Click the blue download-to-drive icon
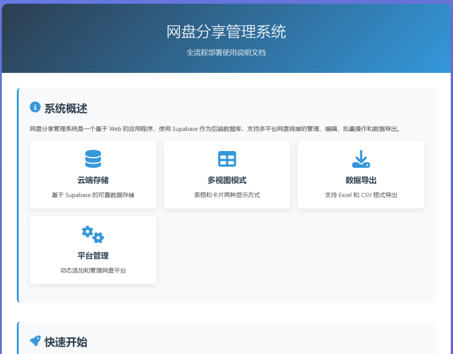 (361, 158)
